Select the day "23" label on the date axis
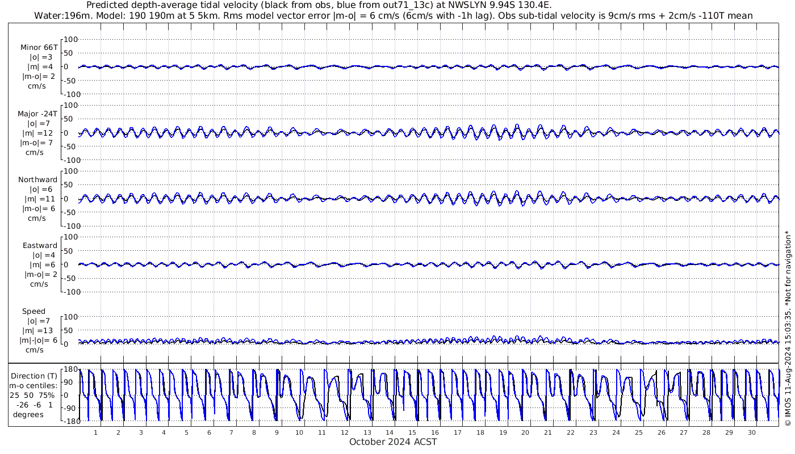 [593, 432]
